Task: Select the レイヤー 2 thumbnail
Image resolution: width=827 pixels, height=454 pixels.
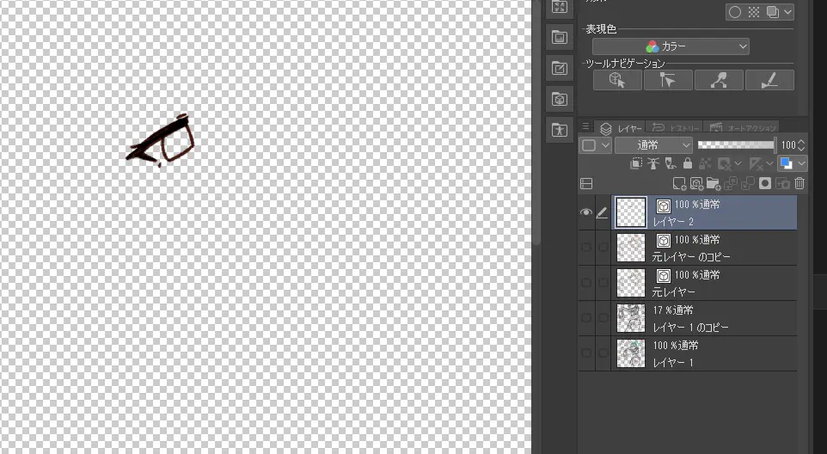Action: [631, 212]
